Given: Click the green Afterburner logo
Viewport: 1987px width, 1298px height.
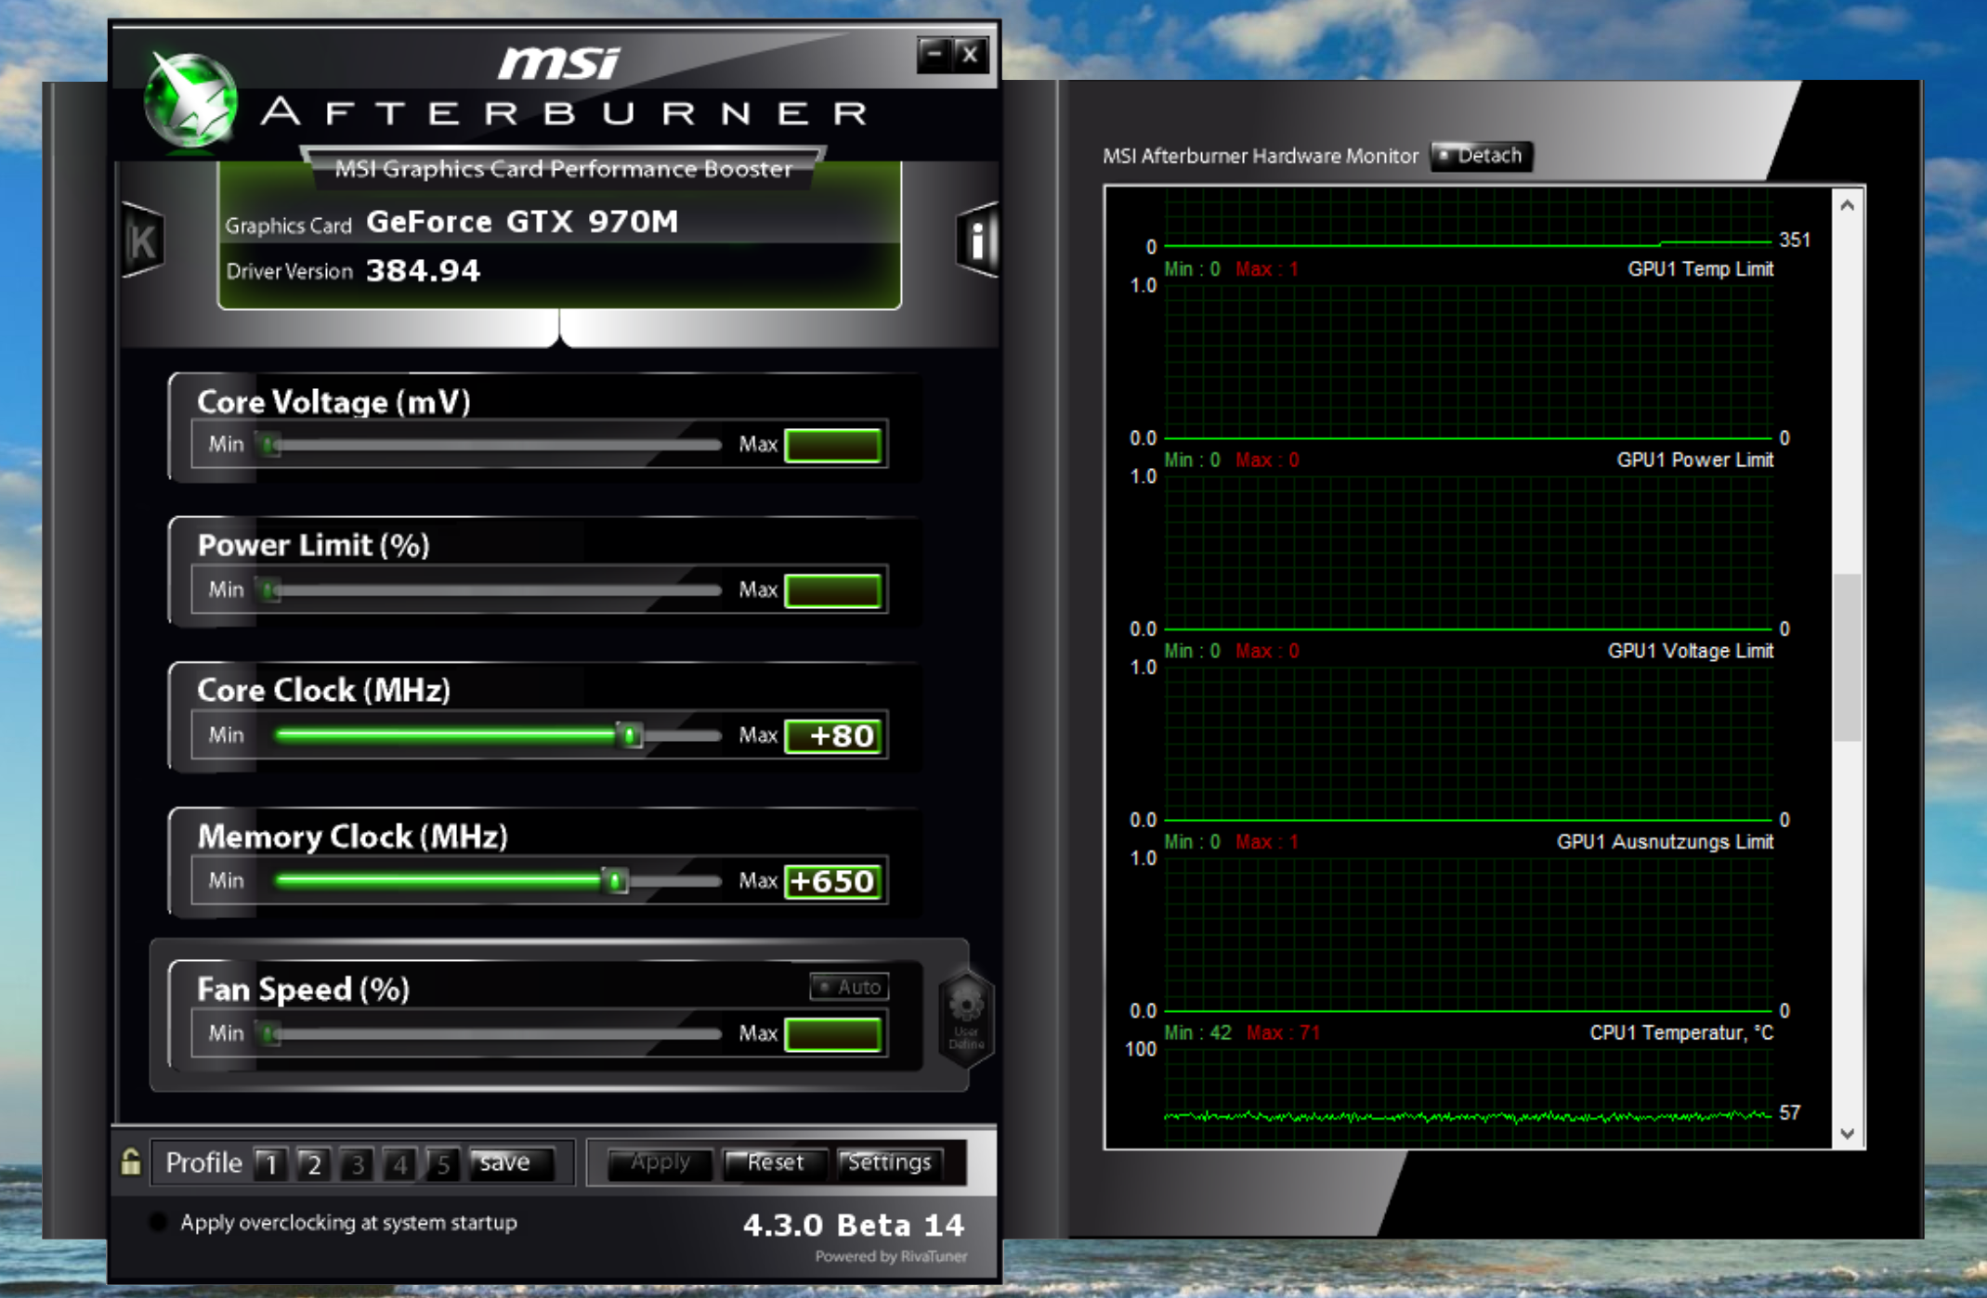Looking at the screenshot, I should [192, 100].
